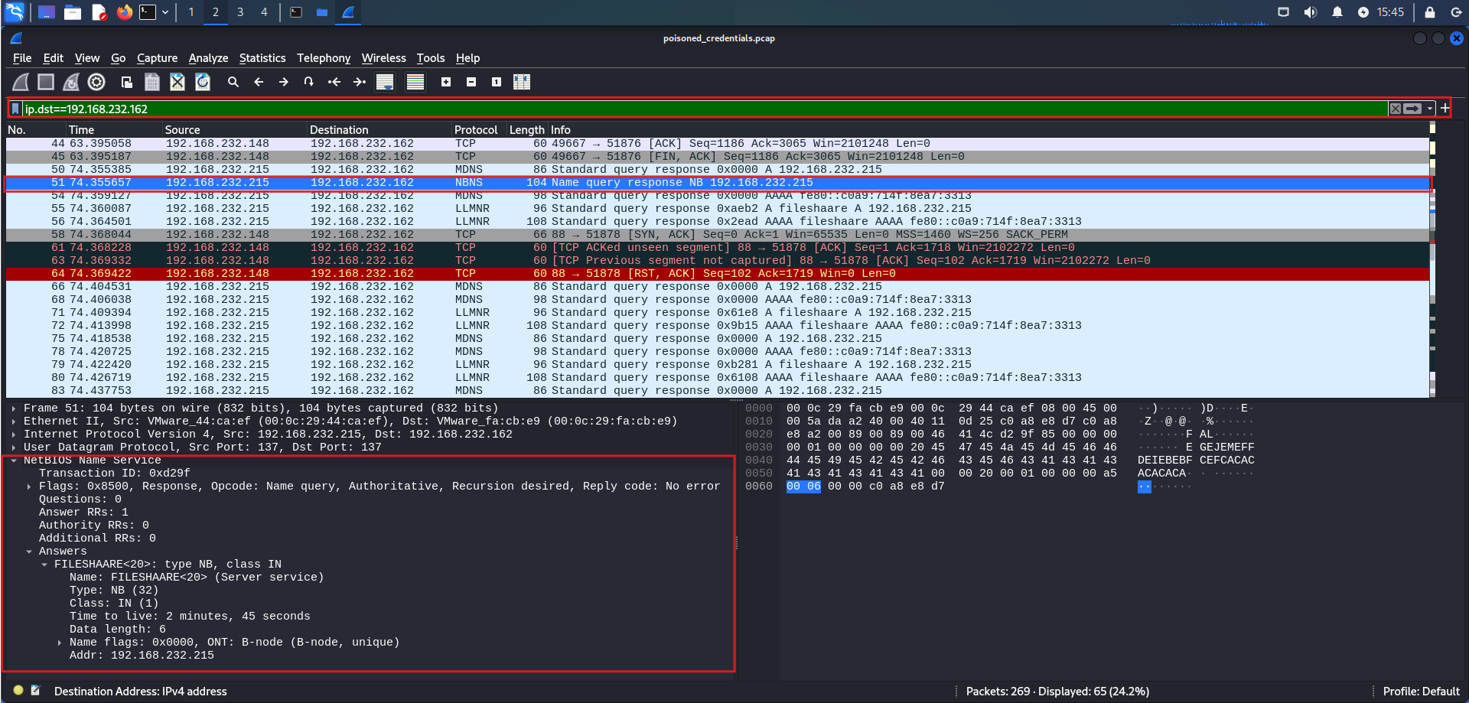Apply the display filter arrow button
Image resolution: width=1469 pixels, height=703 pixels.
coord(1412,109)
